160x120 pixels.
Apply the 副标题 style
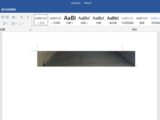coord(113,20)
